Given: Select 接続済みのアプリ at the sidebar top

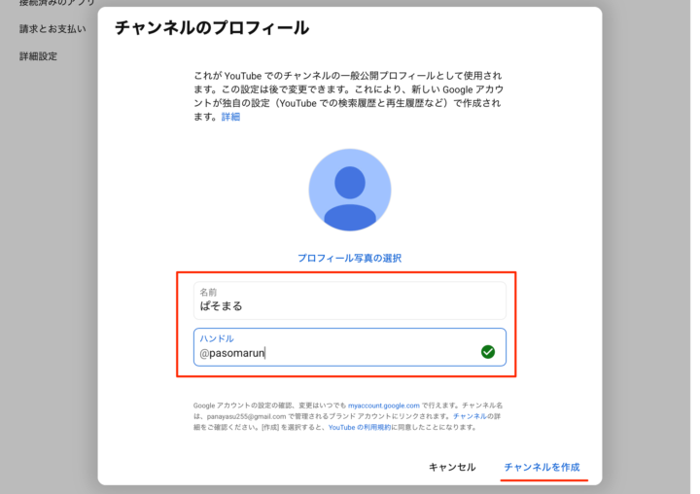Looking at the screenshot, I should pyautogui.click(x=53, y=3).
